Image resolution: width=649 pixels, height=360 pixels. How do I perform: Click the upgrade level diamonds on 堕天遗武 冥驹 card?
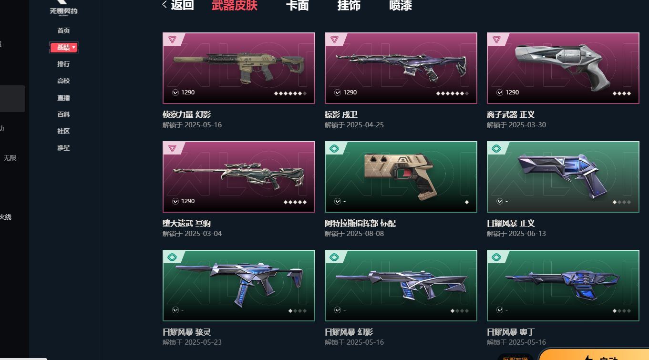pyautogui.click(x=295, y=202)
